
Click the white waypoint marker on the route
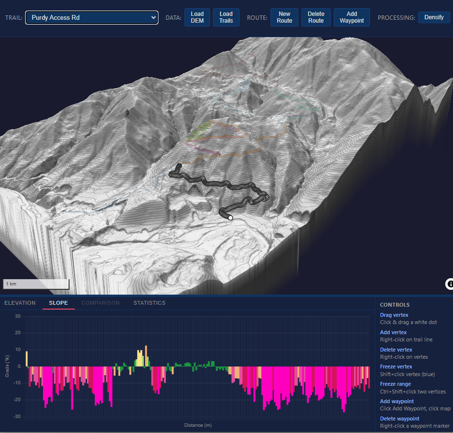[230, 217]
